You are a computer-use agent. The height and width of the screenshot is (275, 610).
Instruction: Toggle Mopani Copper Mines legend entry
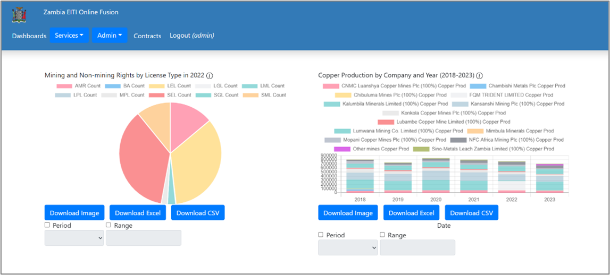385,140
